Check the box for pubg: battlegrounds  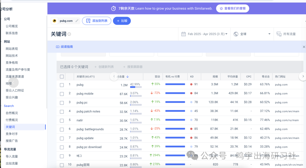(62, 130)
